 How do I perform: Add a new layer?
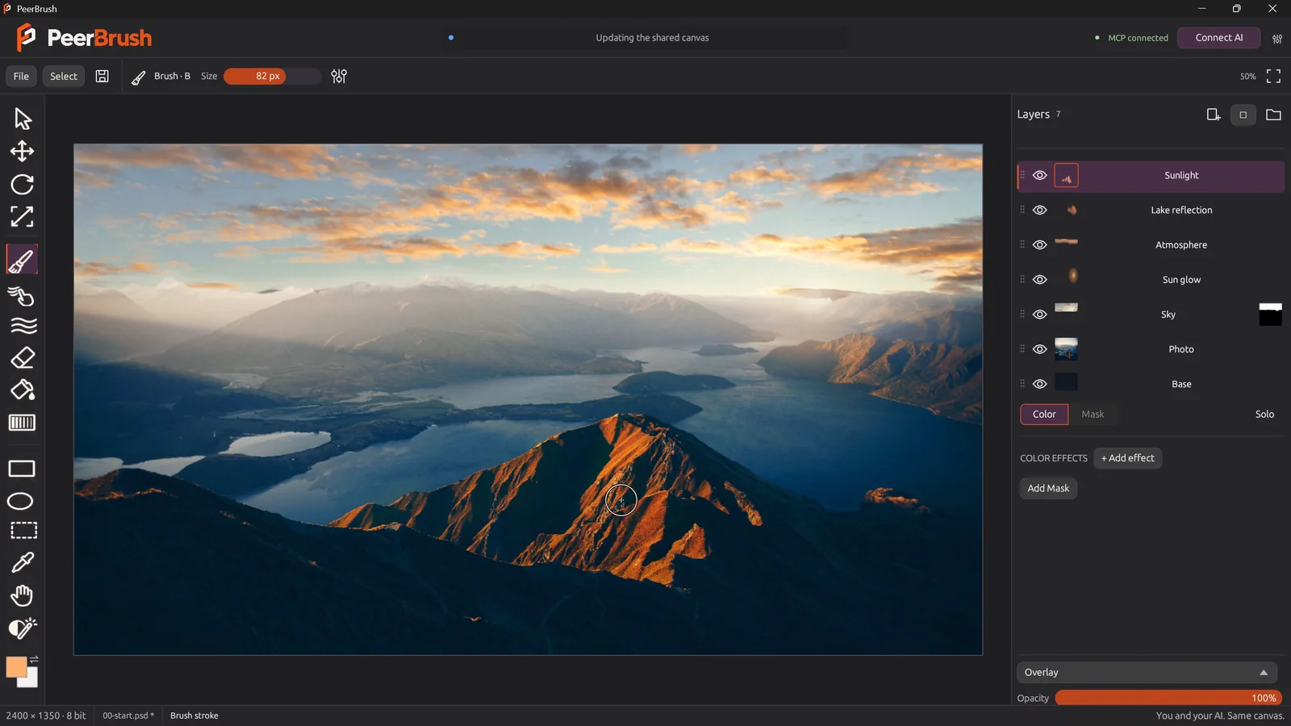pos(1213,115)
